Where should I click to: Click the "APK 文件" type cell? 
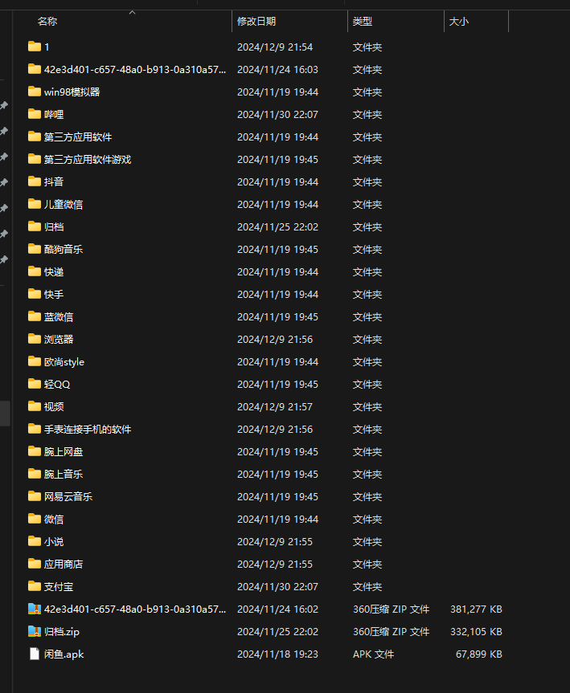click(x=373, y=654)
